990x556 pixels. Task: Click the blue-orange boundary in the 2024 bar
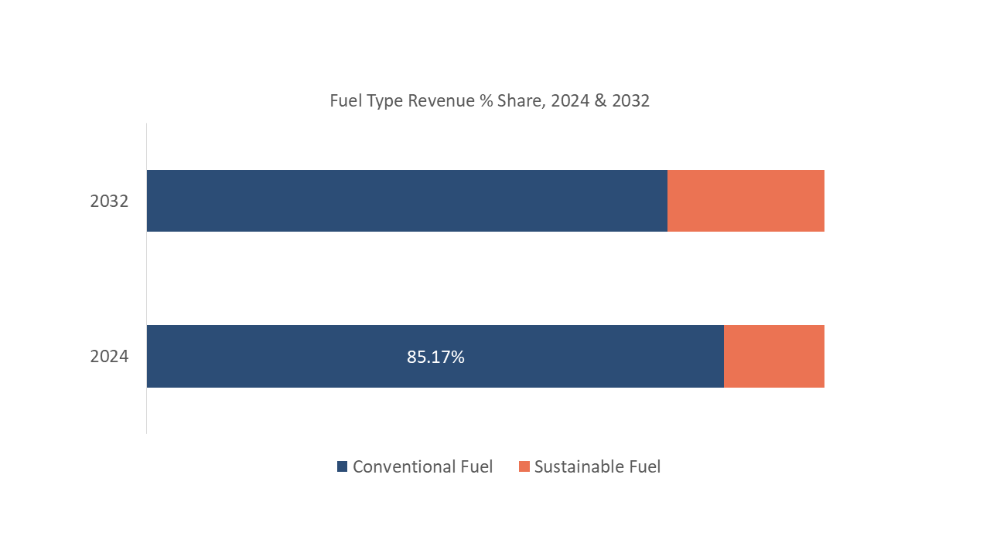click(724, 357)
